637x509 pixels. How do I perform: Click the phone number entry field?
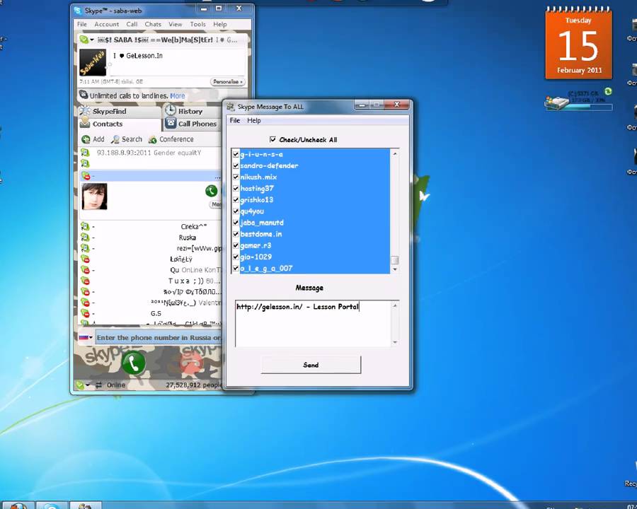159,337
